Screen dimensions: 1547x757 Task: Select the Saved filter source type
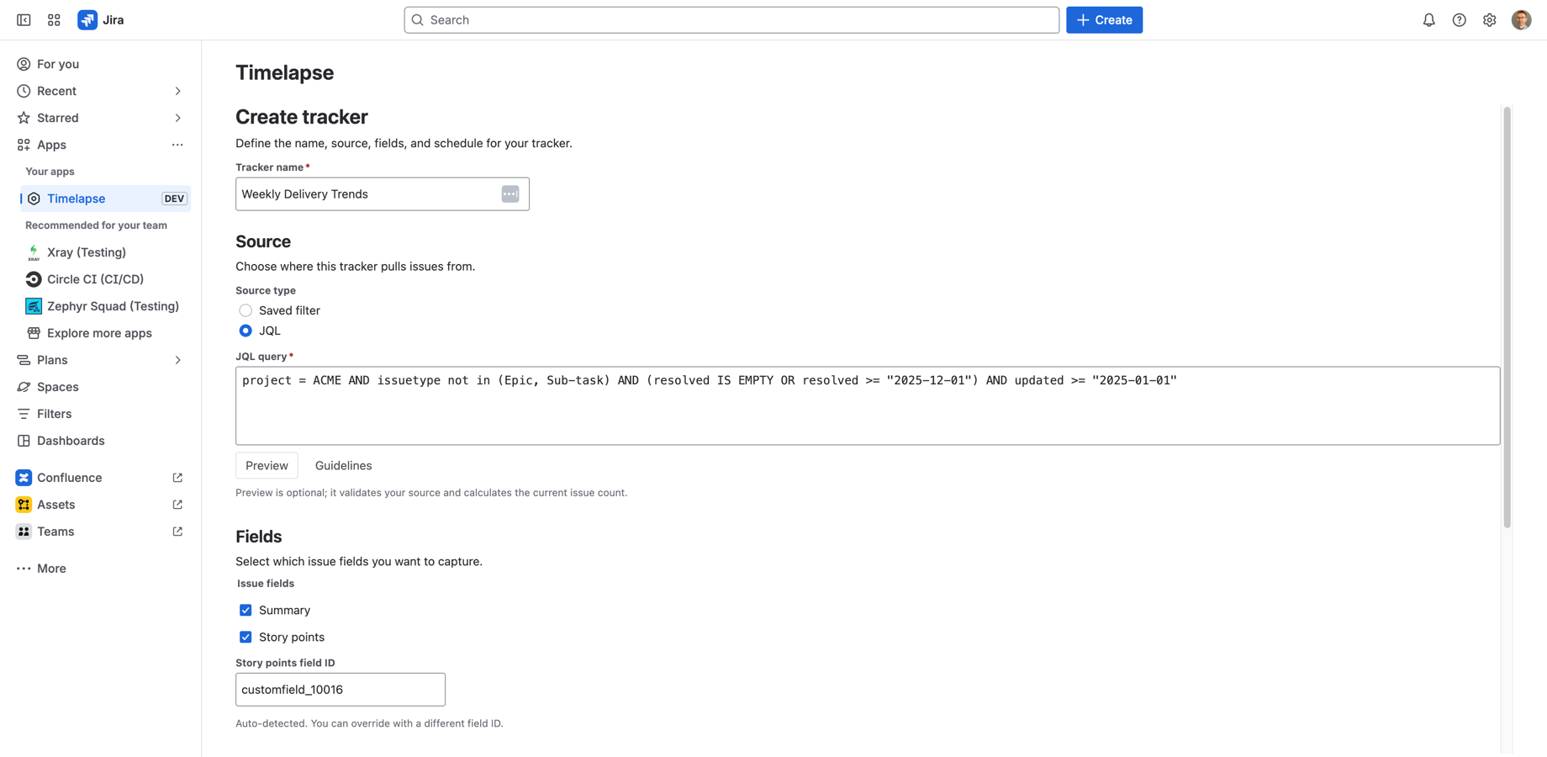(246, 310)
